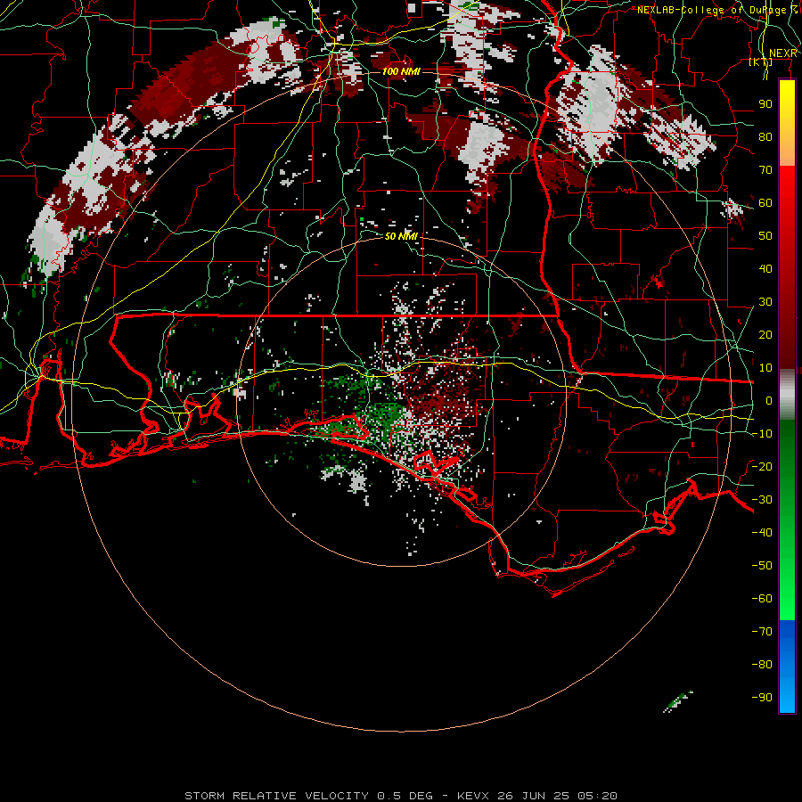Click the STORM RELATIVE VELOCITY caption text
Screen dimensions: 802x802
click(x=401, y=796)
